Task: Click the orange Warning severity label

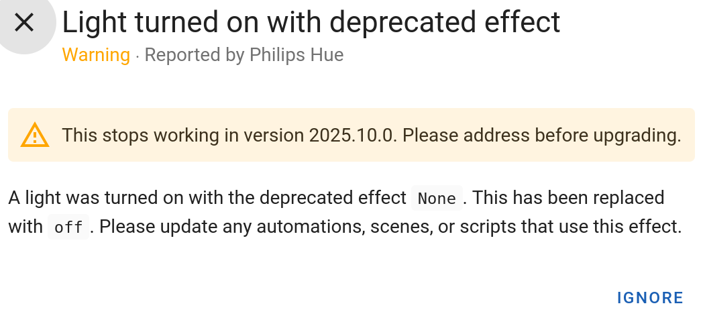Action: (x=96, y=55)
